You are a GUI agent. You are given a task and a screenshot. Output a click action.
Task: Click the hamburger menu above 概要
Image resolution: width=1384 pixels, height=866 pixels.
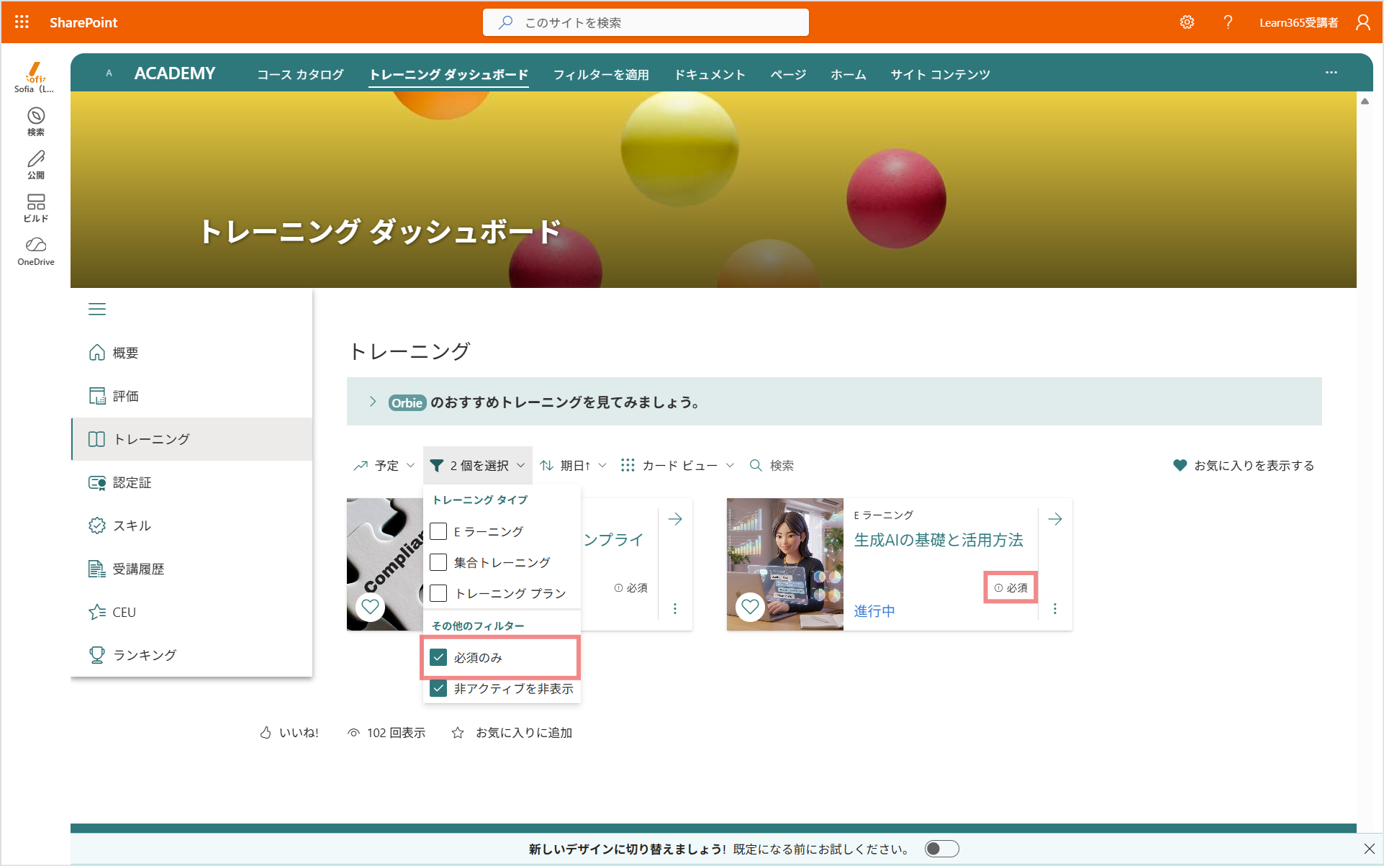(97, 309)
